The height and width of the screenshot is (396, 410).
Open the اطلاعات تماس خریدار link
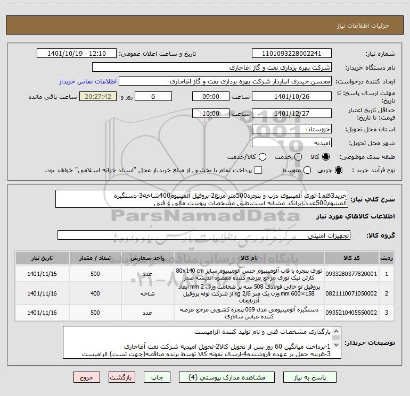pos(88,81)
